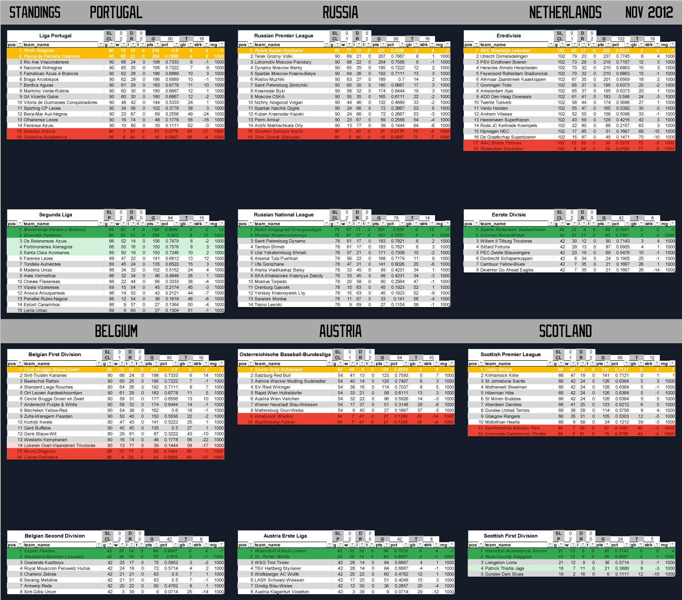Select the Eredivisie title cell
This screenshot has width=682, height=600.
click(508, 36)
